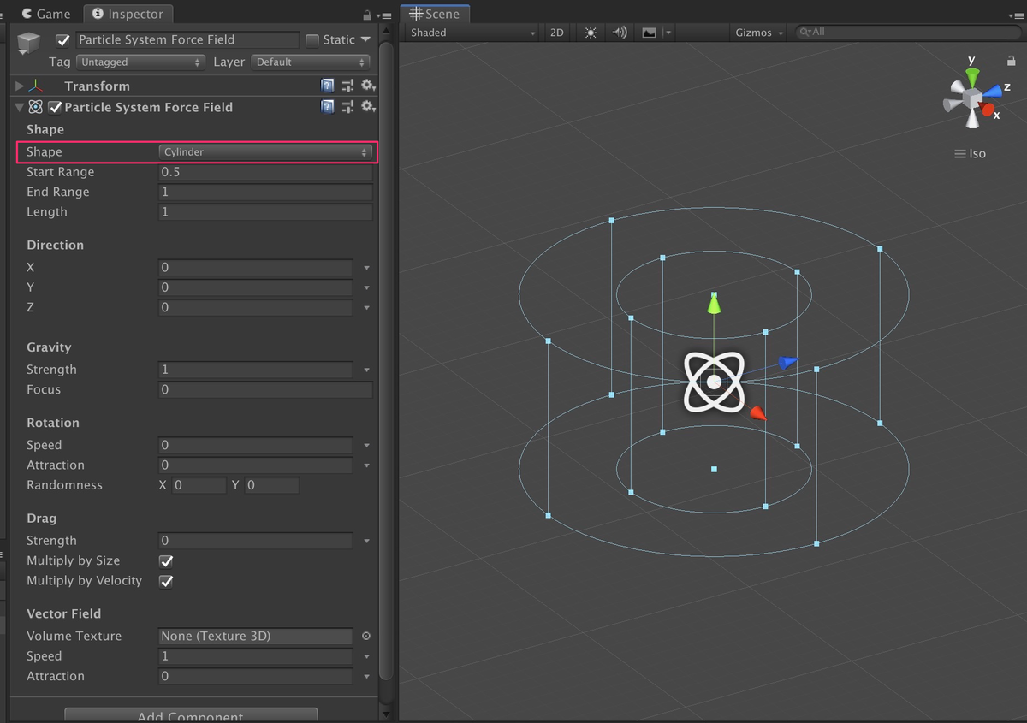Open Rotation Attraction curve mode dropdown arrow

tap(366, 465)
